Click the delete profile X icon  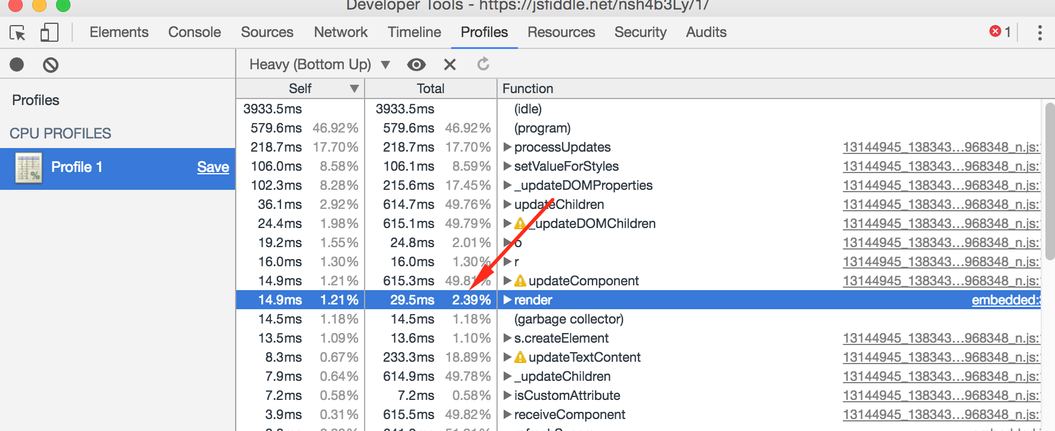pyautogui.click(x=450, y=64)
